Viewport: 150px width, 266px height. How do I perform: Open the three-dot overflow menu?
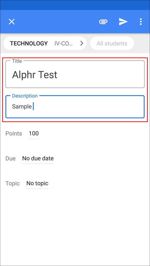coord(141,22)
